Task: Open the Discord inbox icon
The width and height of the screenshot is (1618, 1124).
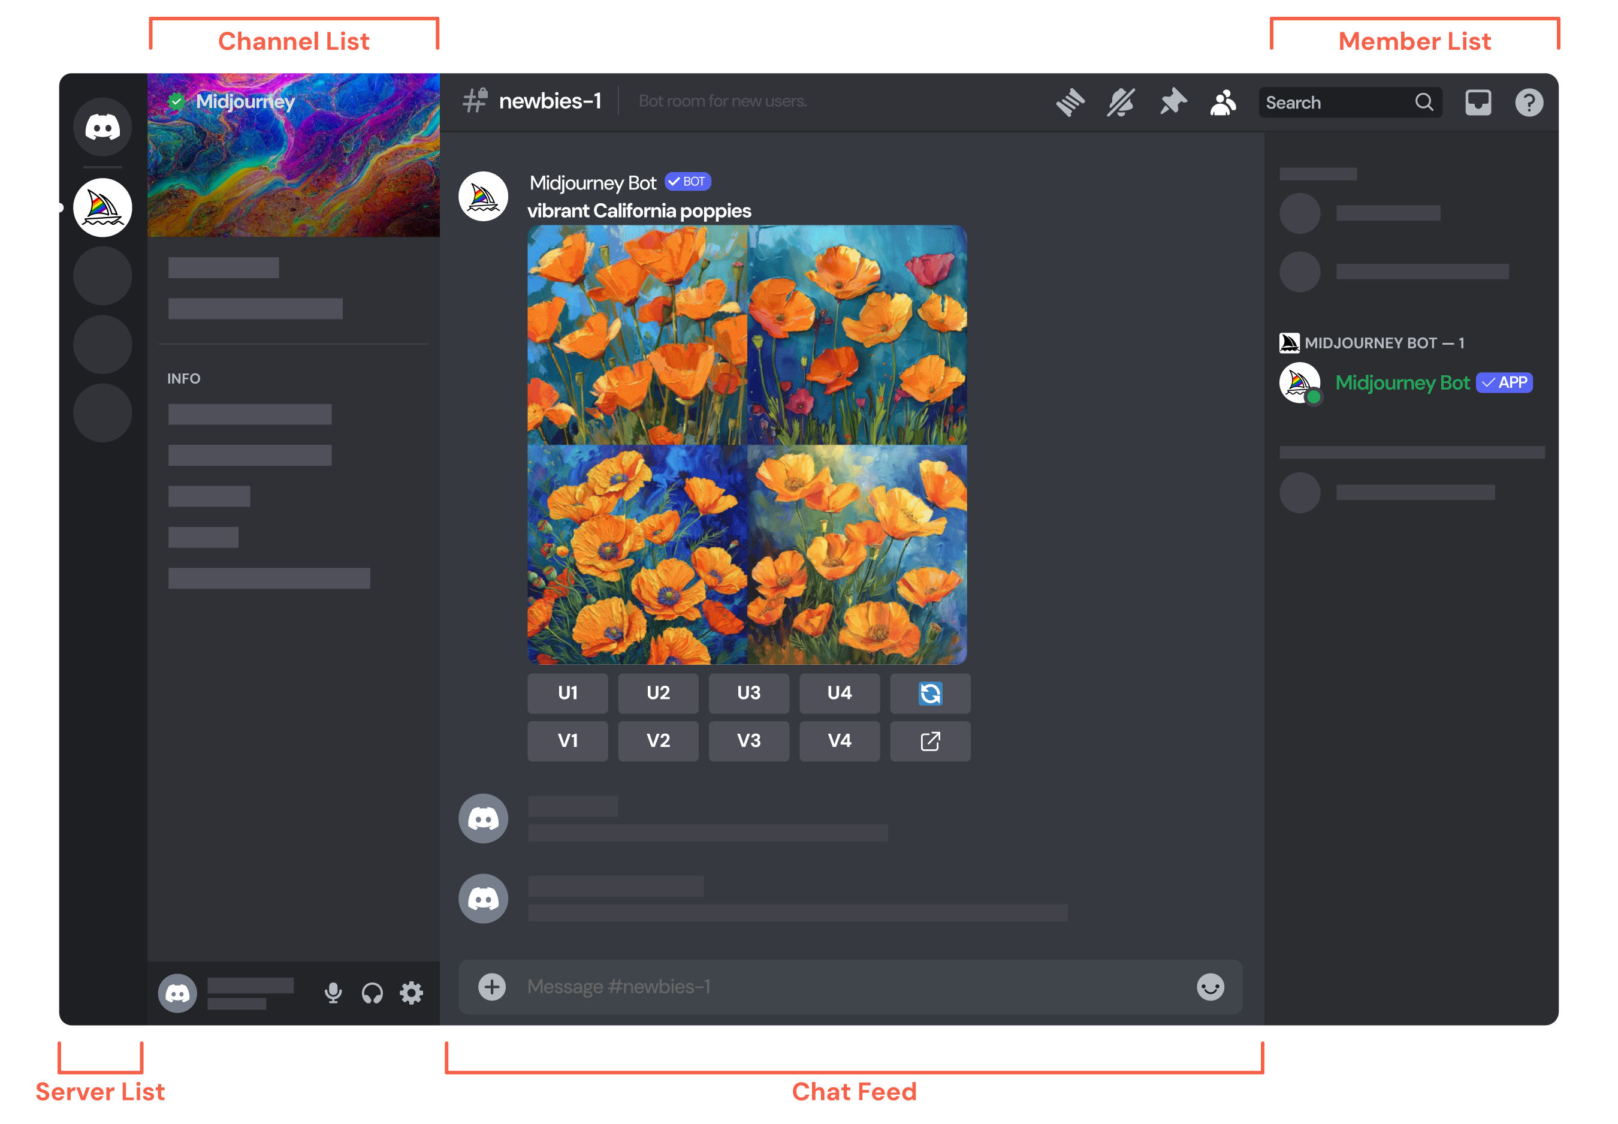Action: tap(1478, 102)
